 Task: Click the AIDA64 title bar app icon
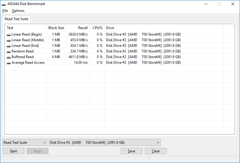(4, 4)
